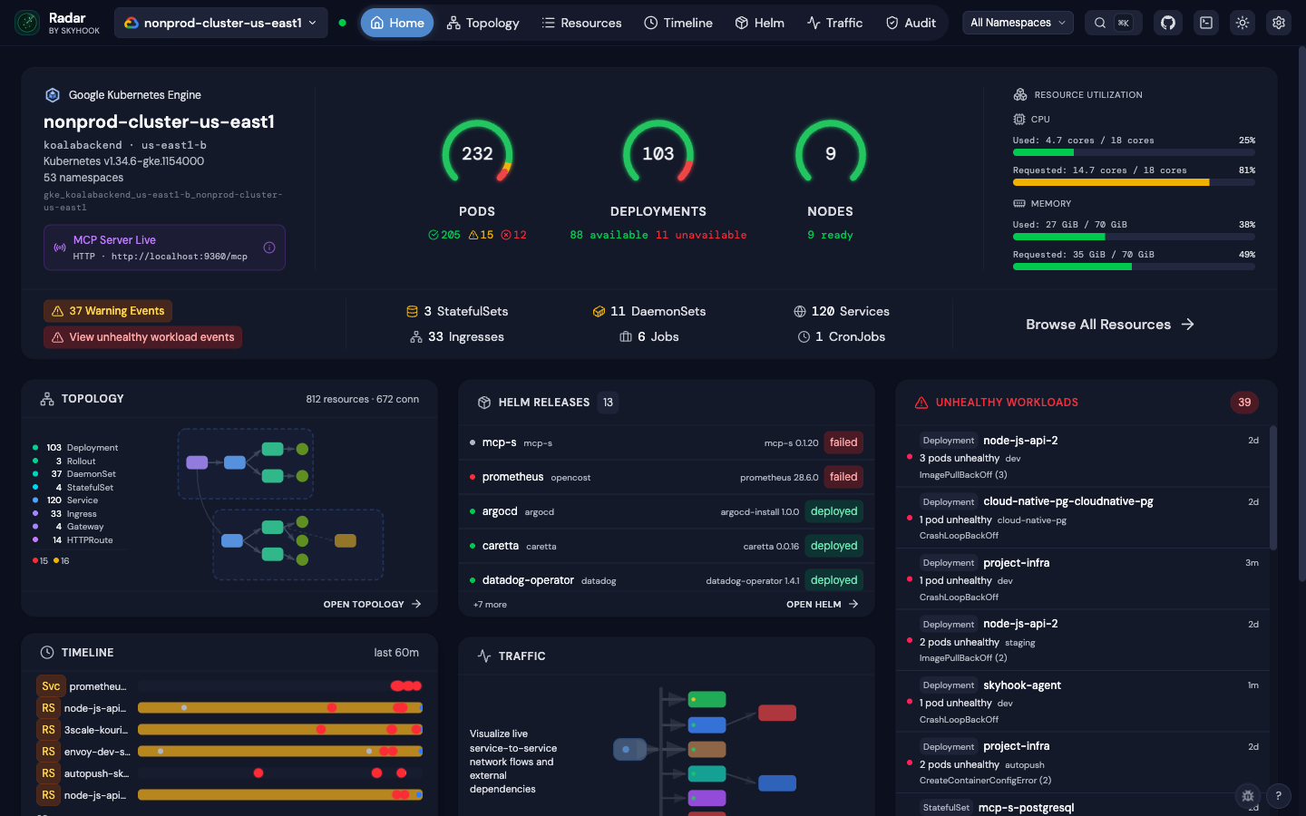This screenshot has height=816, width=1306.
Task: Click the autopush-sk RS timeline row
Action: pyautogui.click(x=229, y=773)
